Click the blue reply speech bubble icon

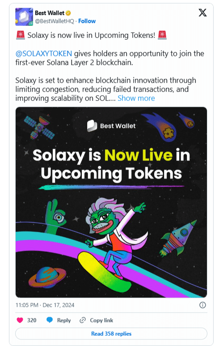pos(50,320)
